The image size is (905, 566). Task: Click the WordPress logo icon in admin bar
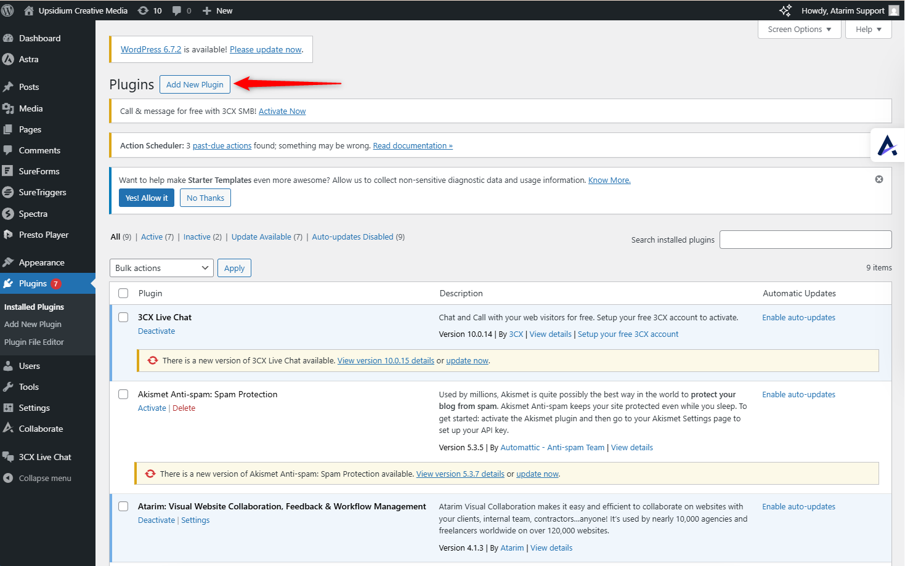tap(8, 10)
